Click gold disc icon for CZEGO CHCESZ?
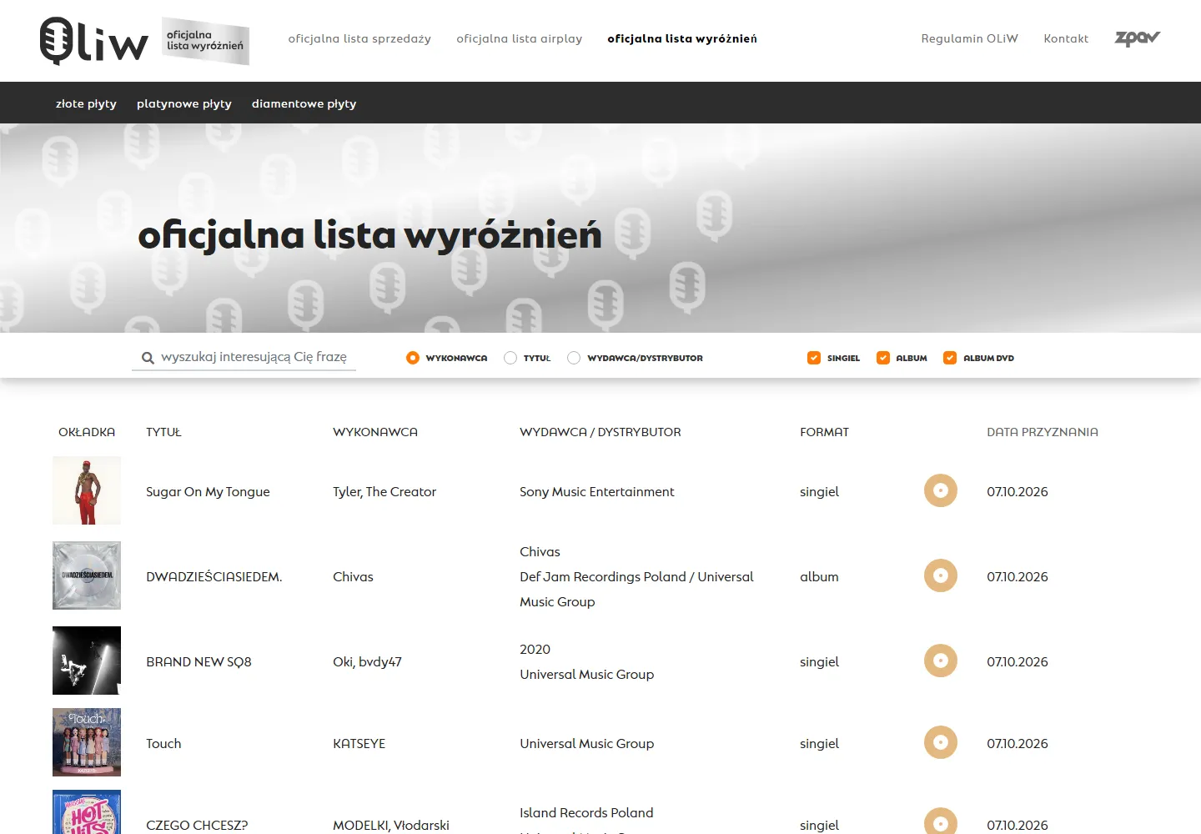 941,821
